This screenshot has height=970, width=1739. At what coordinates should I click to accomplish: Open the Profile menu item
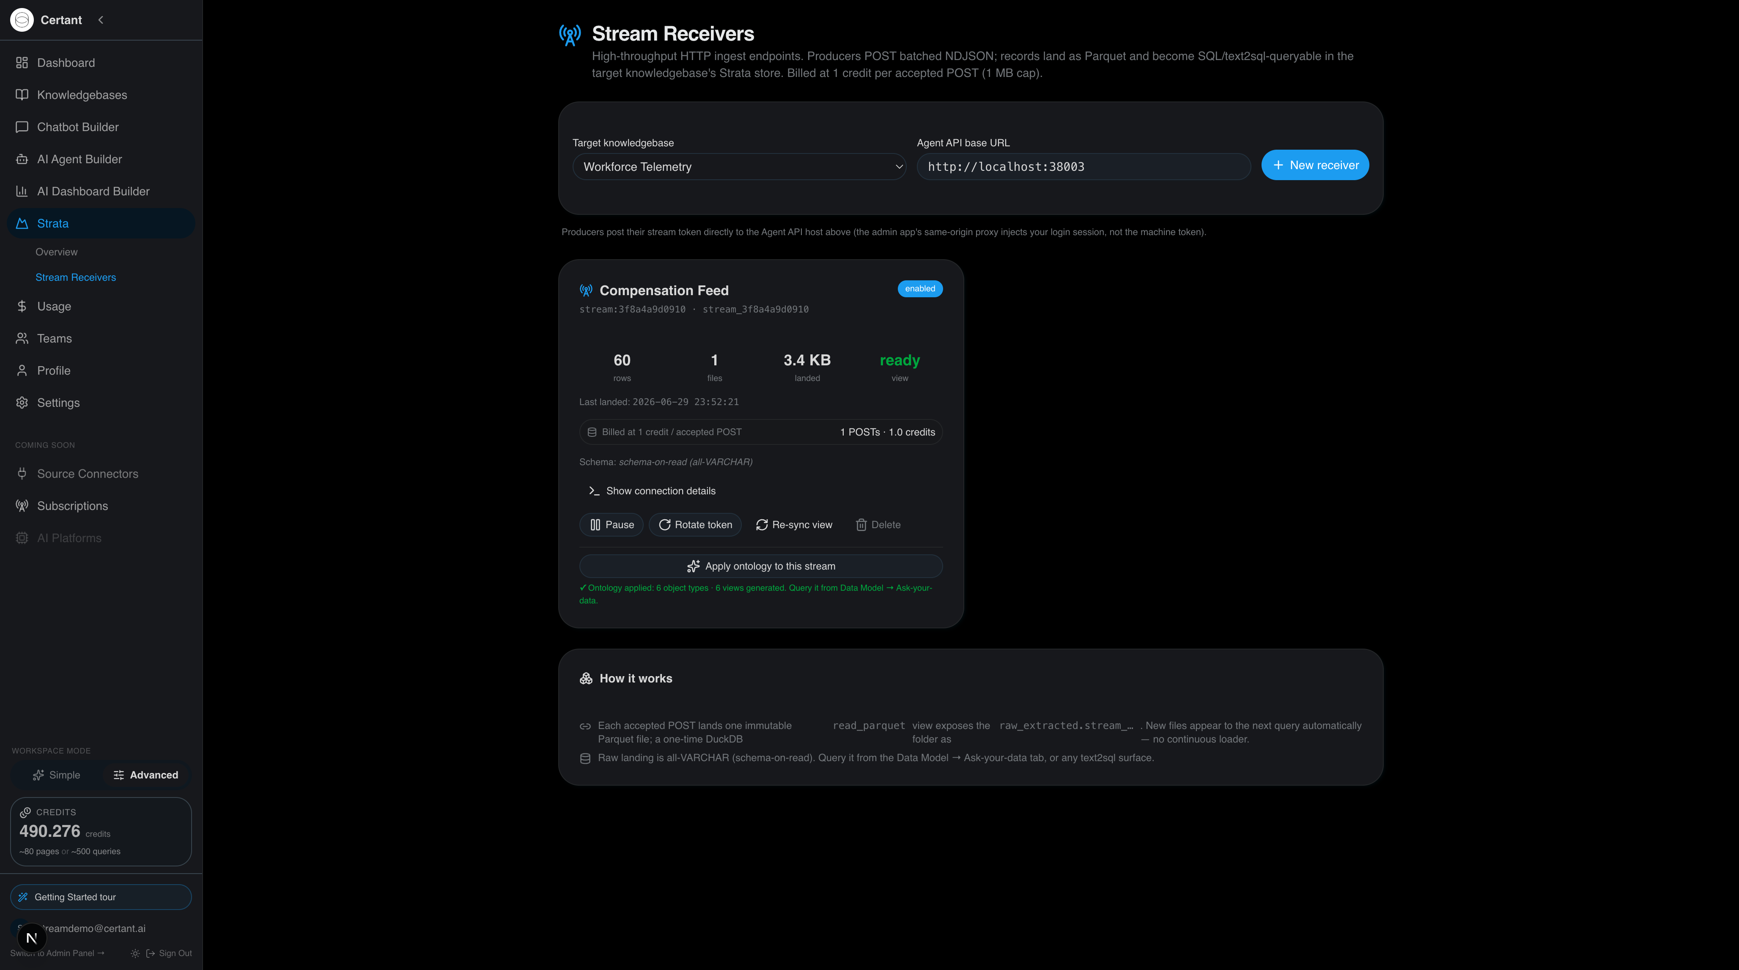click(x=101, y=370)
